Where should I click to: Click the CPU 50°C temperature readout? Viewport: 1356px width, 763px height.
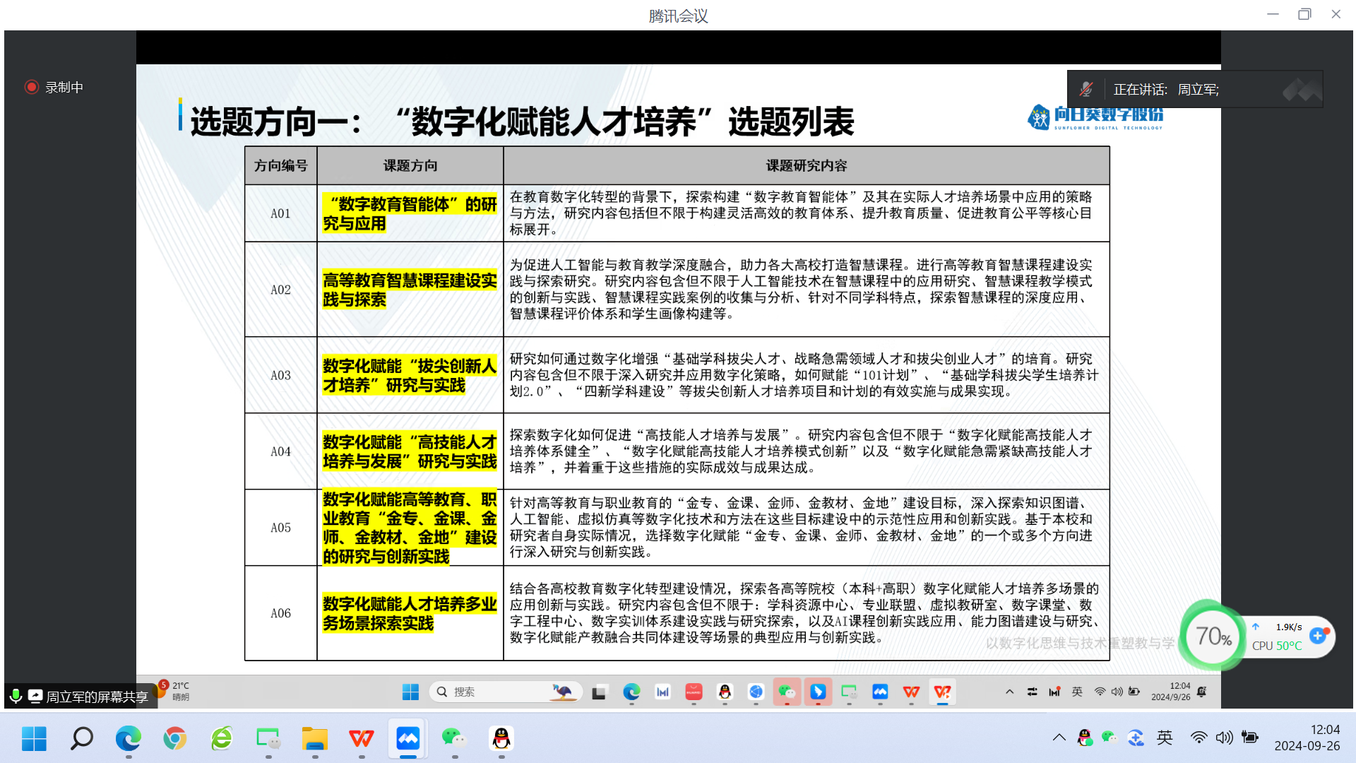tap(1277, 646)
